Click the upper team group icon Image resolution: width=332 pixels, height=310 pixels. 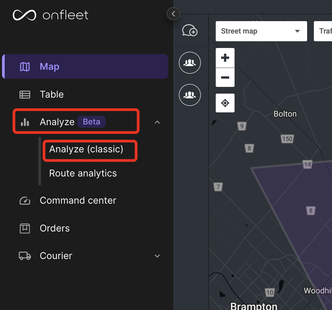point(190,63)
